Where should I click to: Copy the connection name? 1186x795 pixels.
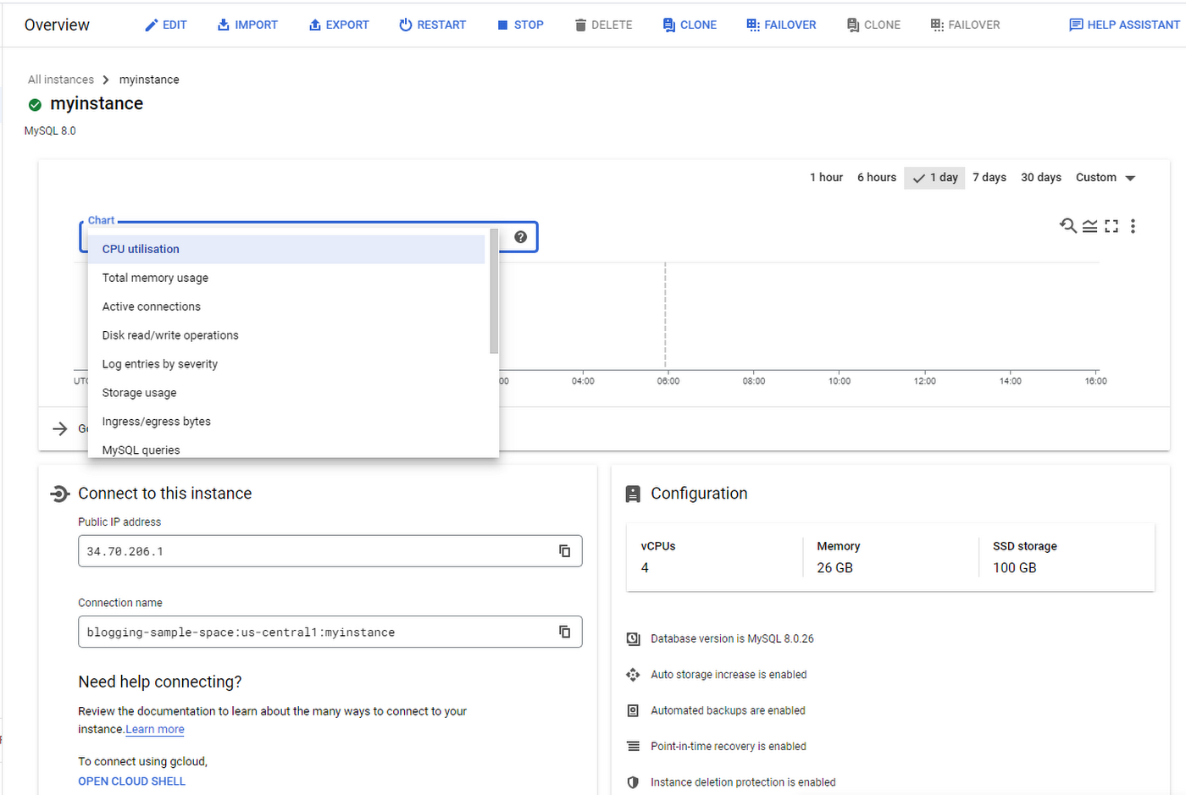564,632
